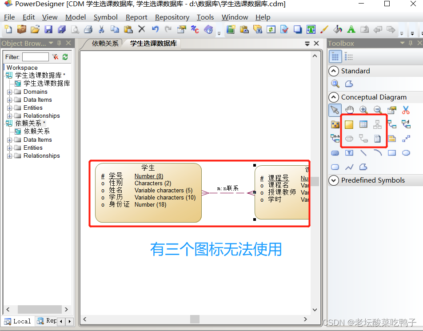
Task: Click the m:n联系 relationship label
Action: pos(227,188)
